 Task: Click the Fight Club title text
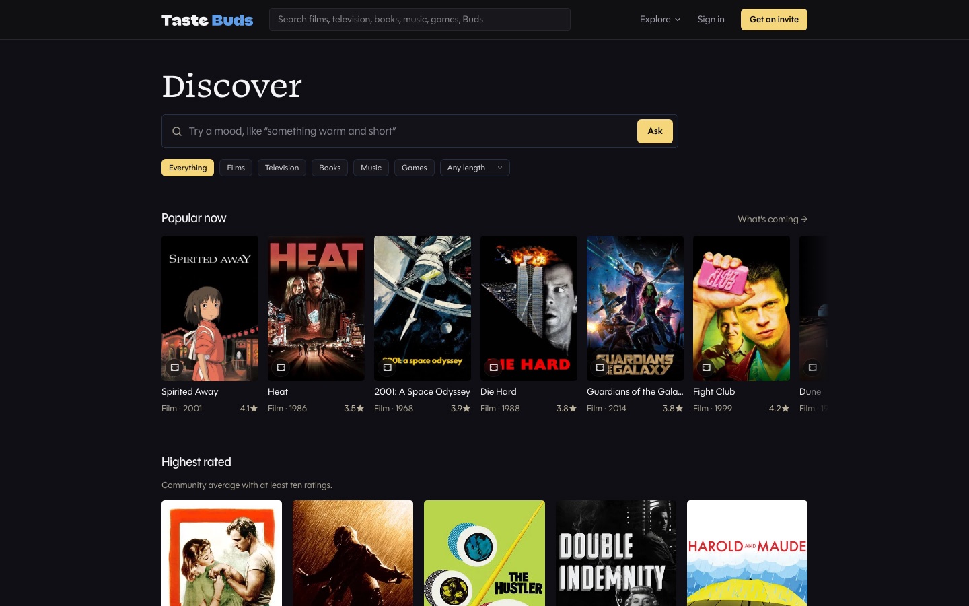click(x=714, y=391)
